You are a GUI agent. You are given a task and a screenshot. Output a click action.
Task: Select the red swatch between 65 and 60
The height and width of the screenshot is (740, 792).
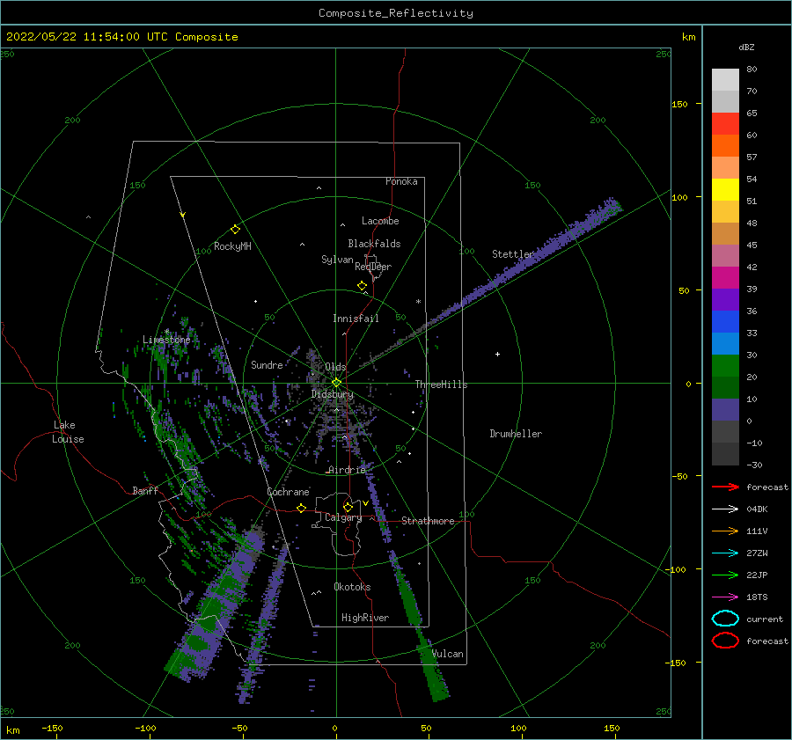[725, 124]
